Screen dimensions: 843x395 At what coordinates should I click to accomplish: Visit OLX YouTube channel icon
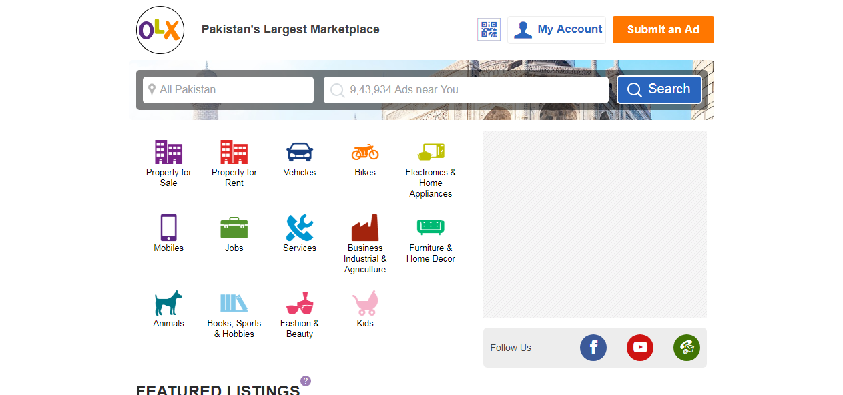coord(640,348)
